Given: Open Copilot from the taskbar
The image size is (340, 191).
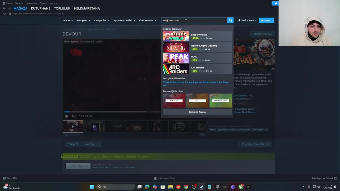Looking at the screenshot, I should pyautogui.click(x=155, y=187).
